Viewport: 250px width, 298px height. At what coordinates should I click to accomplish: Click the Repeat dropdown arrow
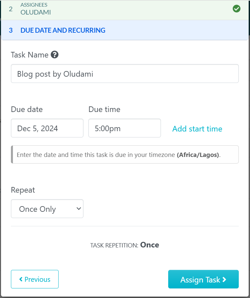79,208
